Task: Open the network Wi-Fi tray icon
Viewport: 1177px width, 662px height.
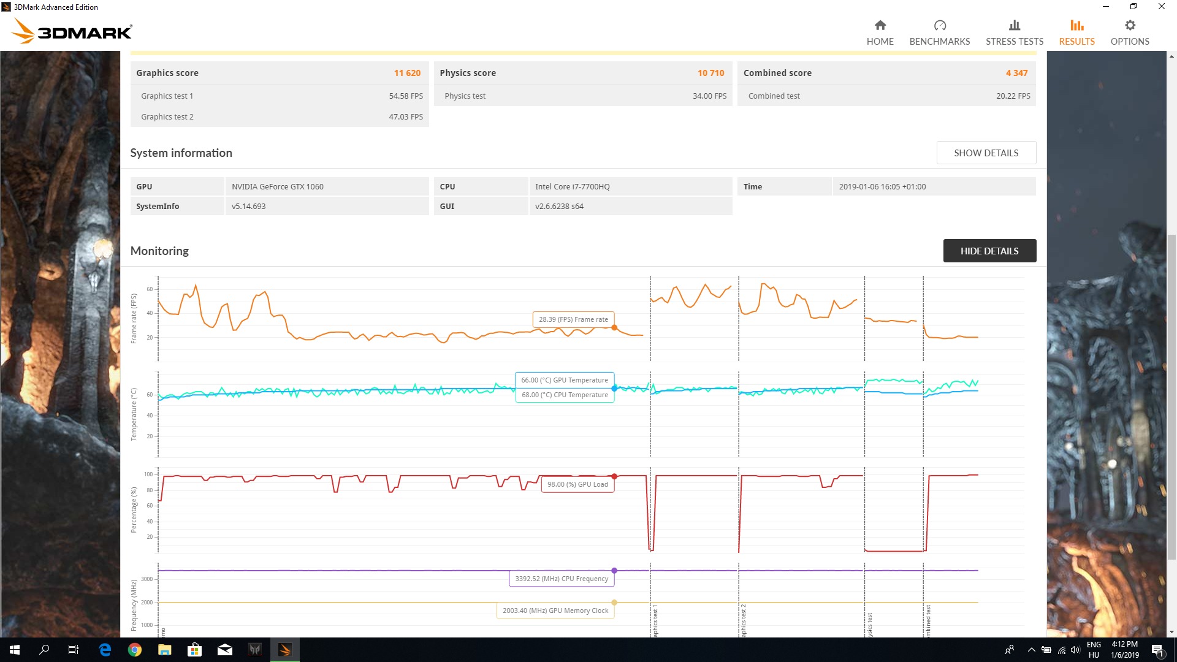Action: coord(1061,650)
